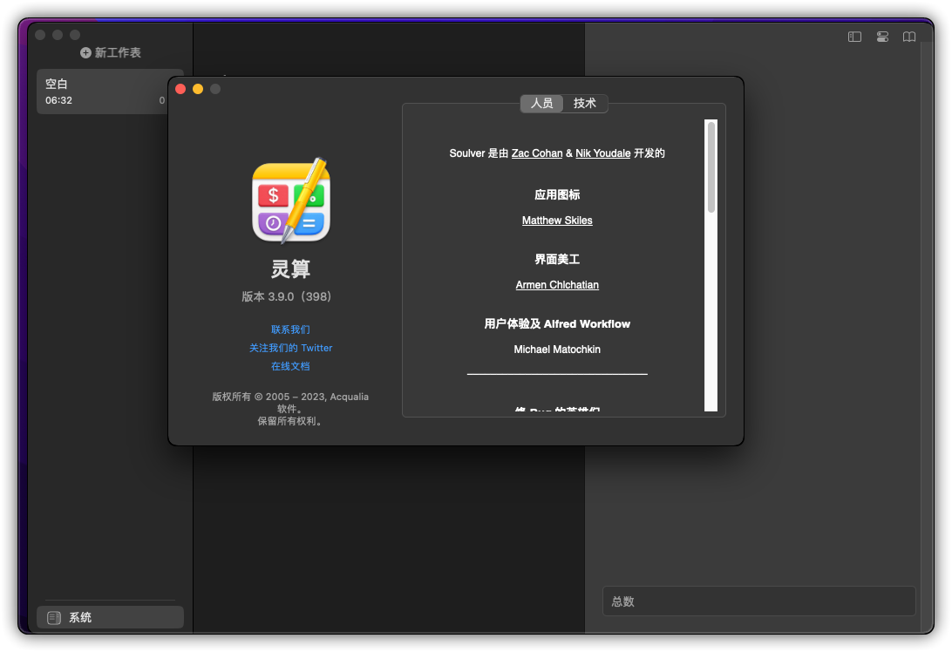The width and height of the screenshot is (952, 652).
Task: Open the Nik Youdale link
Action: click(x=603, y=153)
